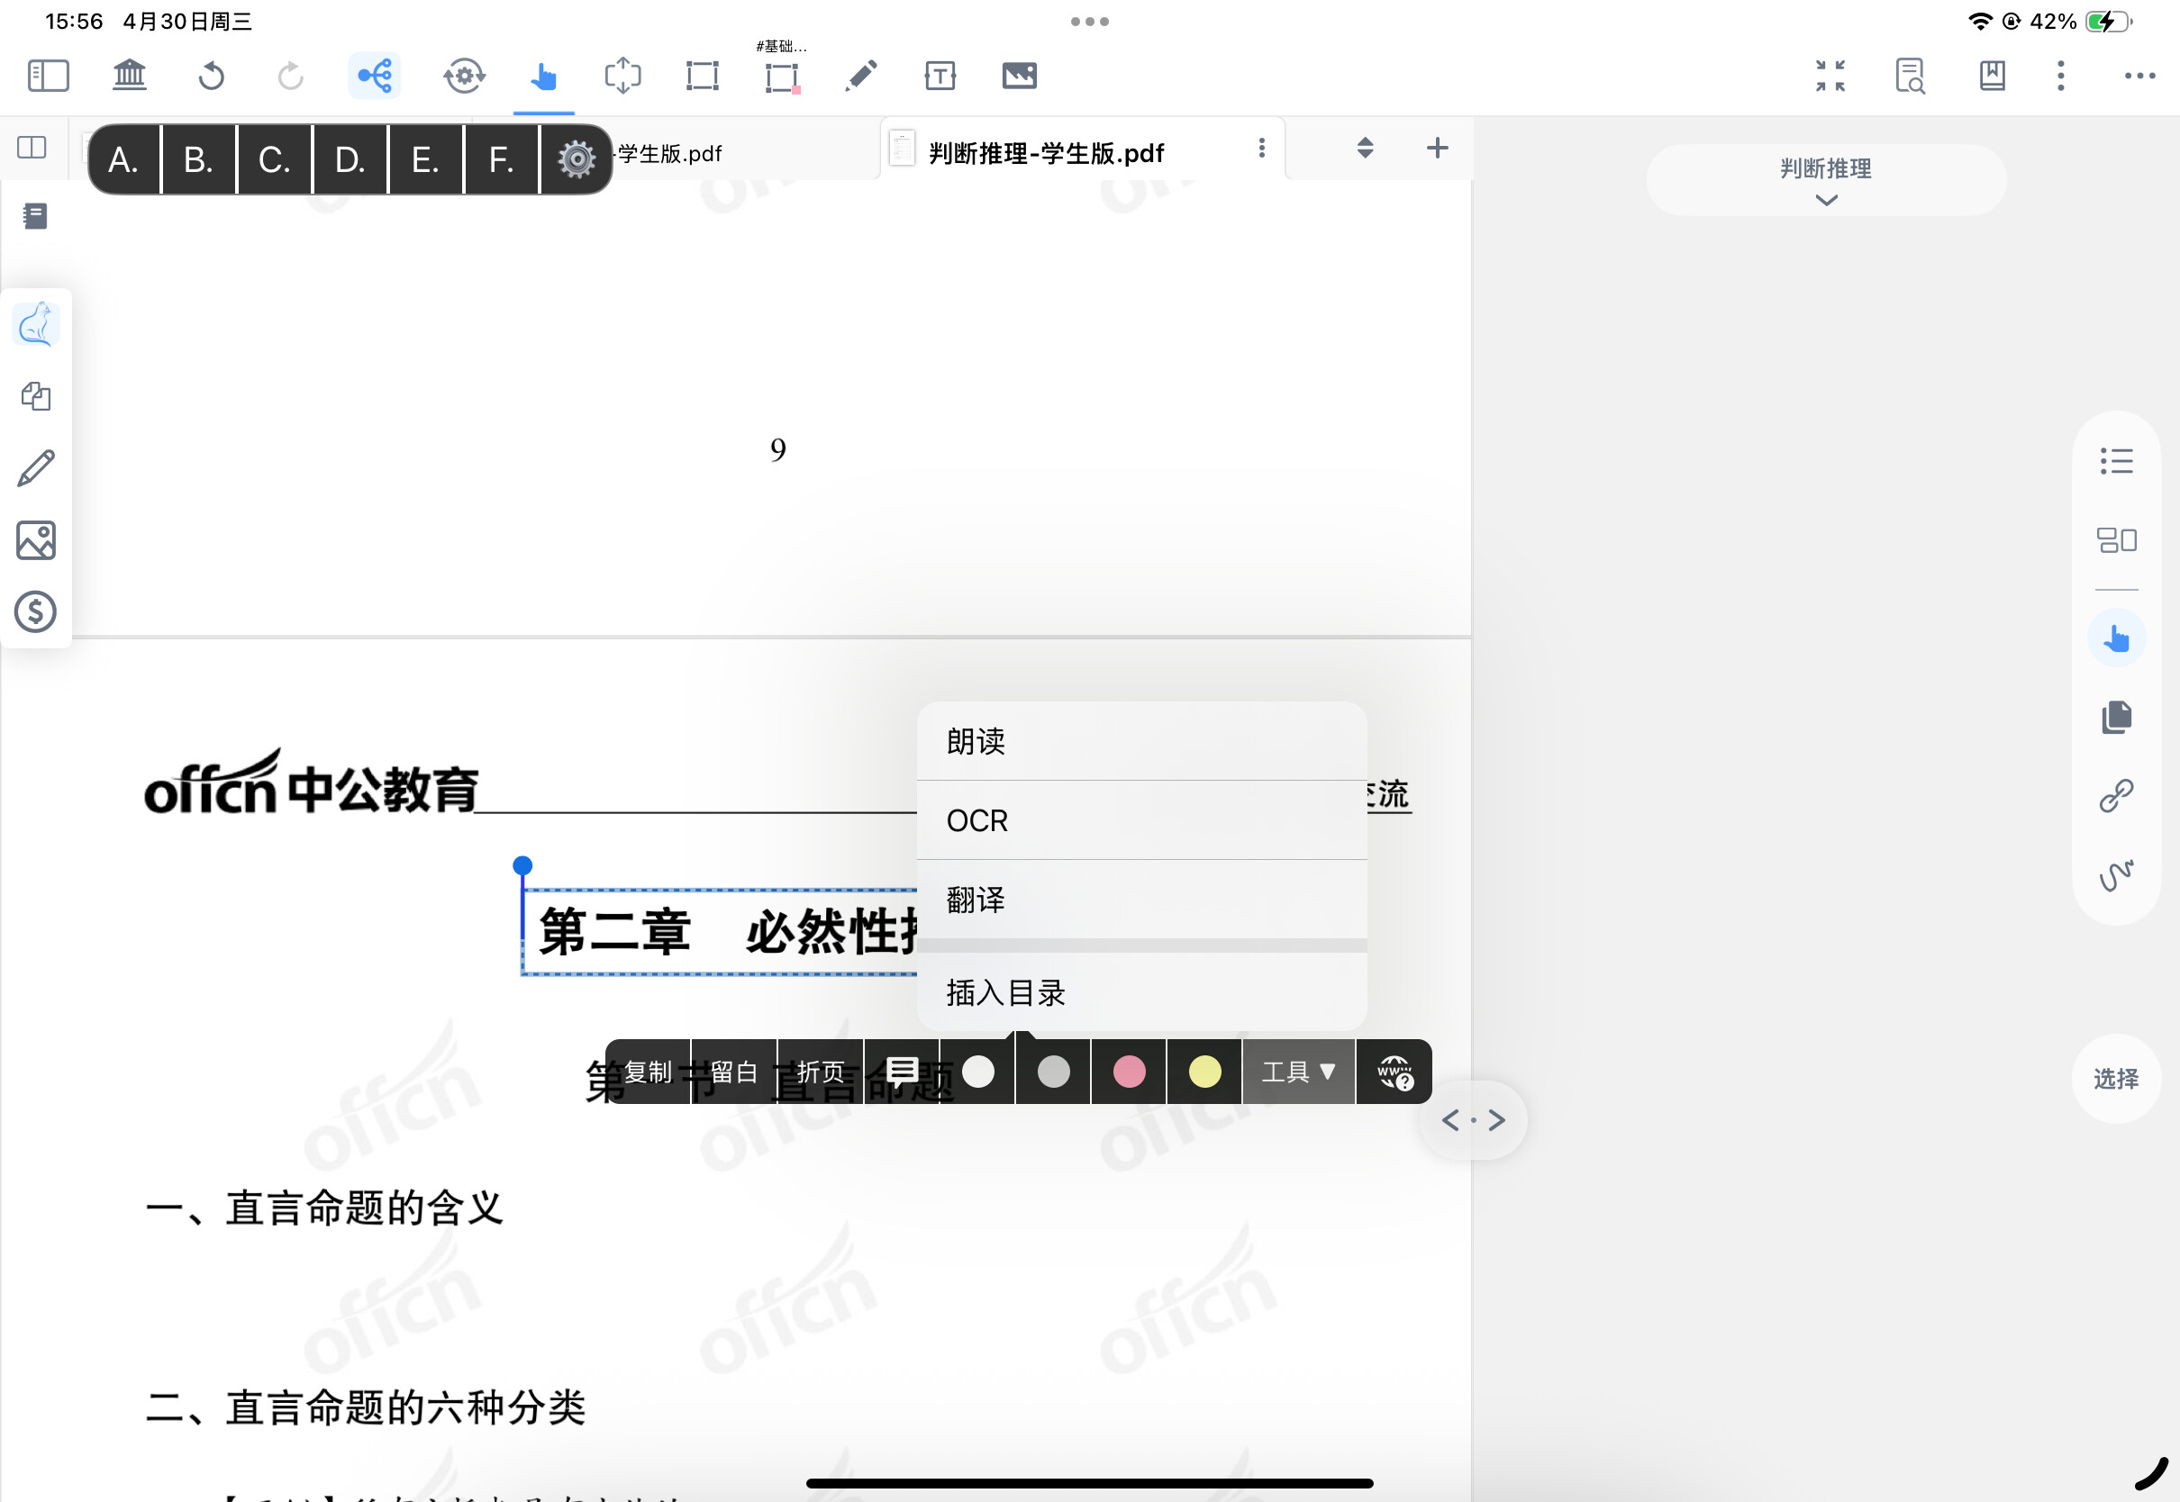Click the undo arrow
Screen dimensions: 2180x1502
(x=211, y=76)
